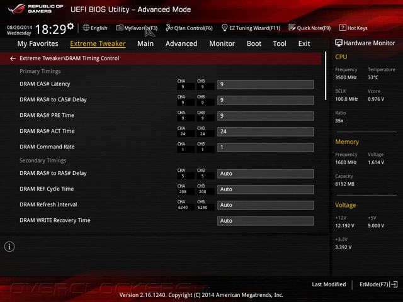403x302 pixels.
Task: Click the DRAM RAS# to CAS# Delay label
Action: (x=53, y=99)
